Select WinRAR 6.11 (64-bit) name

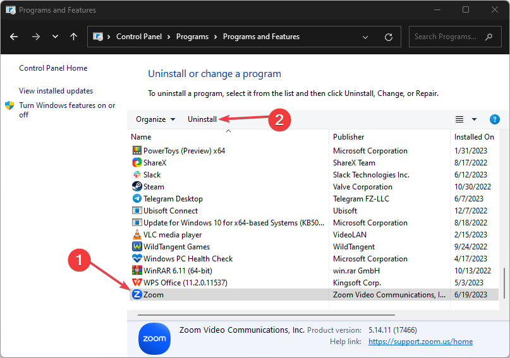[178, 271]
